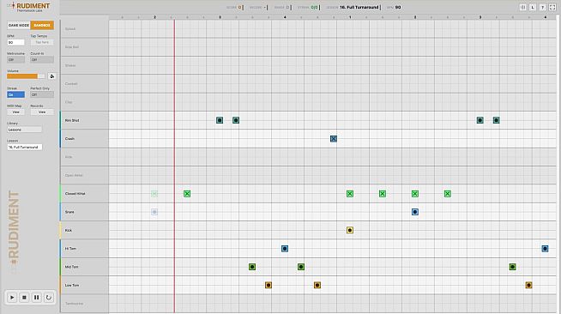The height and width of the screenshot is (314, 561).
Task: Start playback with the play button
Action: (12, 297)
